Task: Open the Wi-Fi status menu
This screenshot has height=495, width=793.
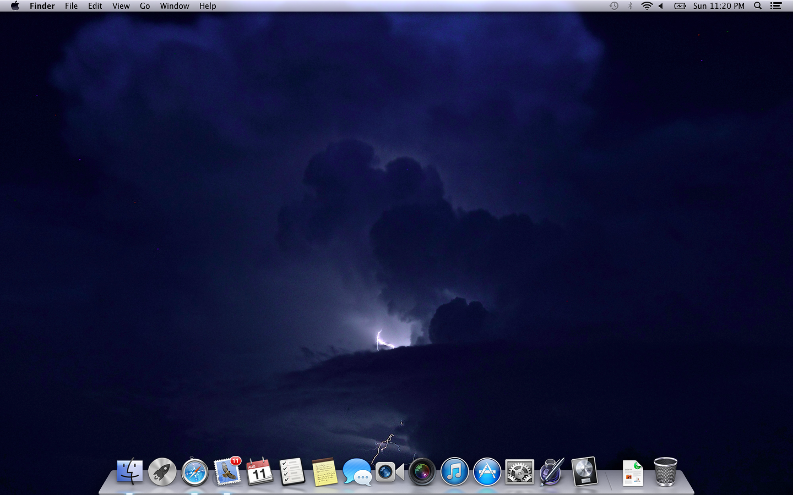Action: pos(647,5)
